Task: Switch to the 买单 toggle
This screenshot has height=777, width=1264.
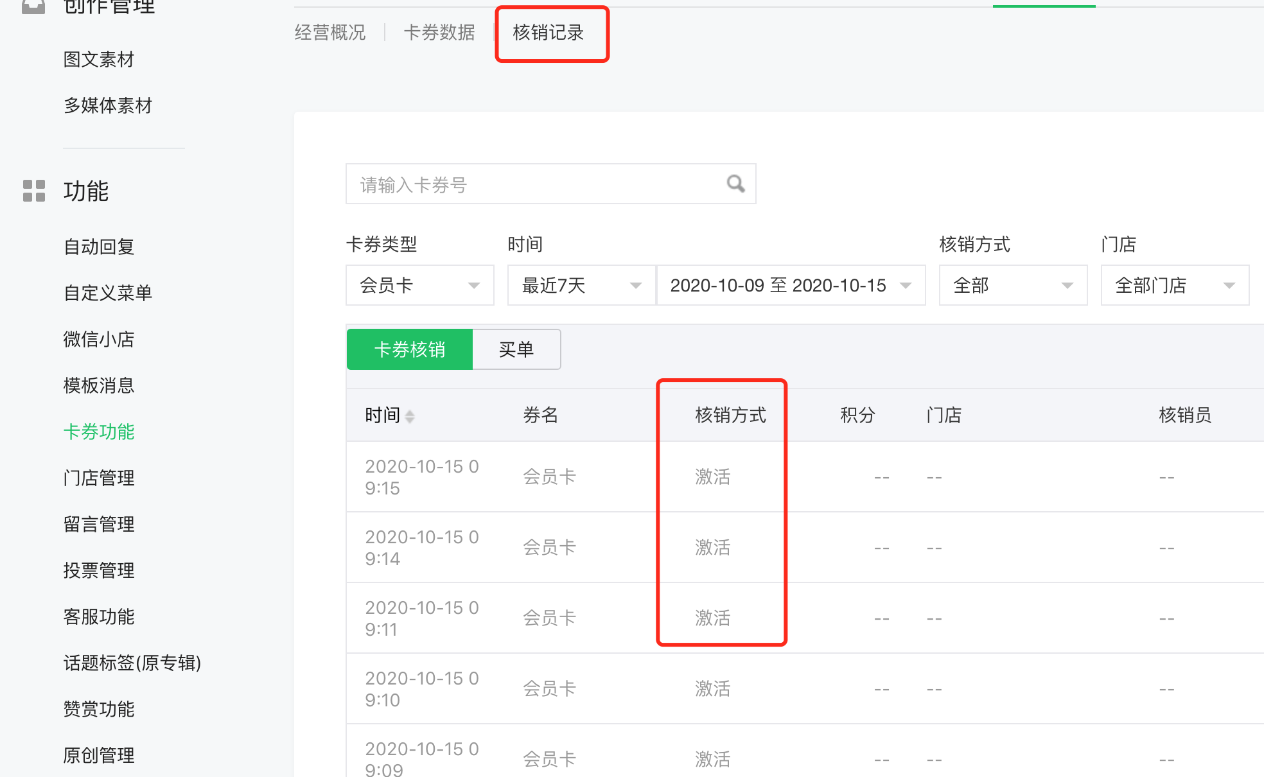Action: tap(516, 349)
